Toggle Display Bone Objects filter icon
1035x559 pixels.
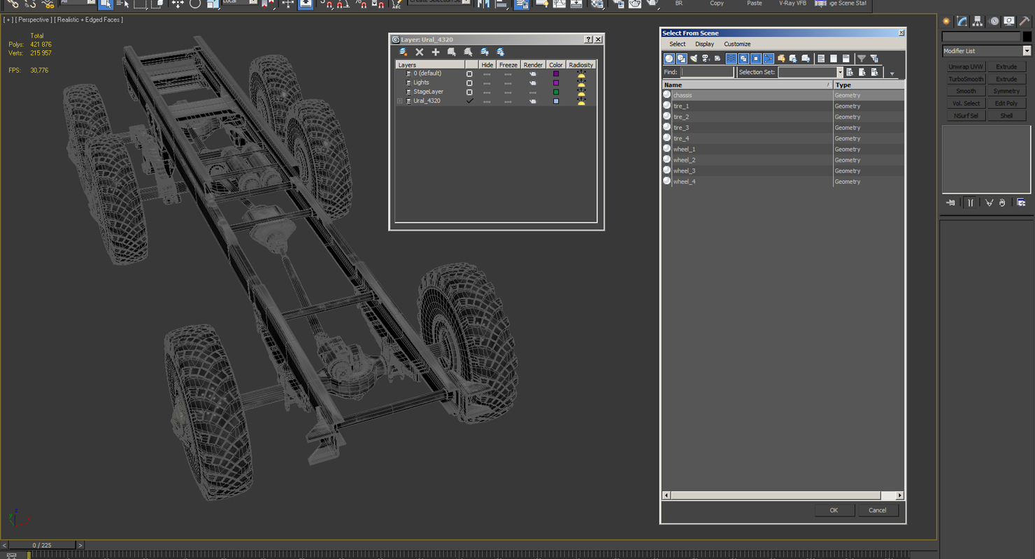tap(769, 59)
